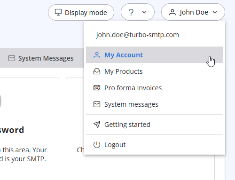Screen dimensions: 235x180
Task: Open System messages in the dropdown menu
Action: (155, 104)
